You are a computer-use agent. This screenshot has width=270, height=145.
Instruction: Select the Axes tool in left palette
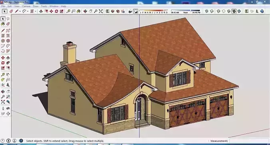coord(3,85)
